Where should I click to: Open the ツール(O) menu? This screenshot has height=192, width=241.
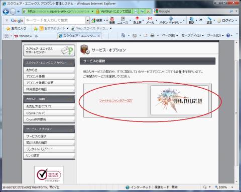click(x=215, y=35)
